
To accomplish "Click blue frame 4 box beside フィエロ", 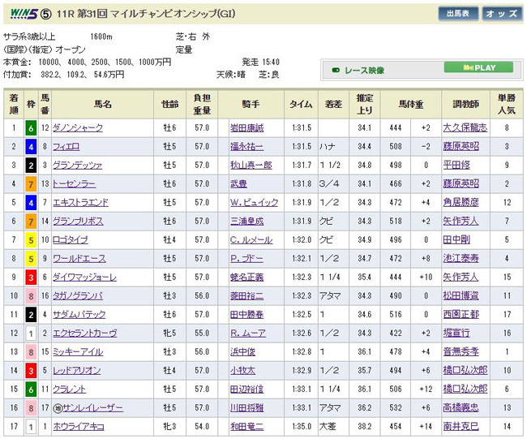I will pos(30,146).
